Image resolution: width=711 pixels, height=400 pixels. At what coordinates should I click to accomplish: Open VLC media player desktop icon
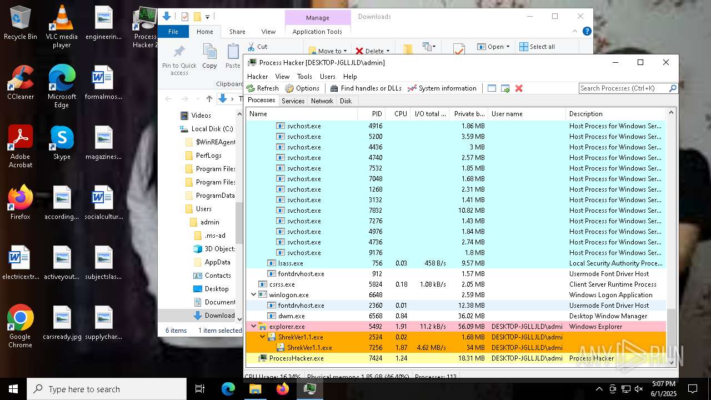tap(62, 27)
